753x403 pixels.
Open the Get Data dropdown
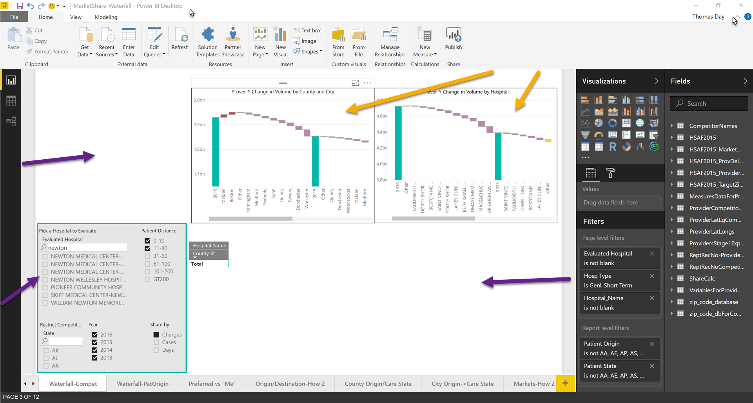pos(85,51)
